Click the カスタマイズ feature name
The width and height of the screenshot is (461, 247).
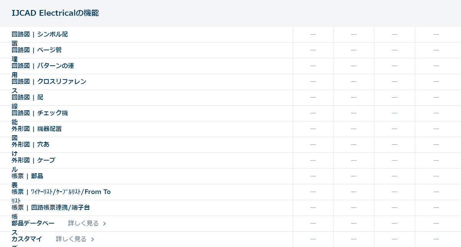click(x=27, y=239)
